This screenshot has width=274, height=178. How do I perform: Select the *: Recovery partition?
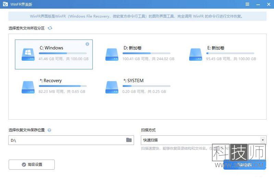click(54, 87)
